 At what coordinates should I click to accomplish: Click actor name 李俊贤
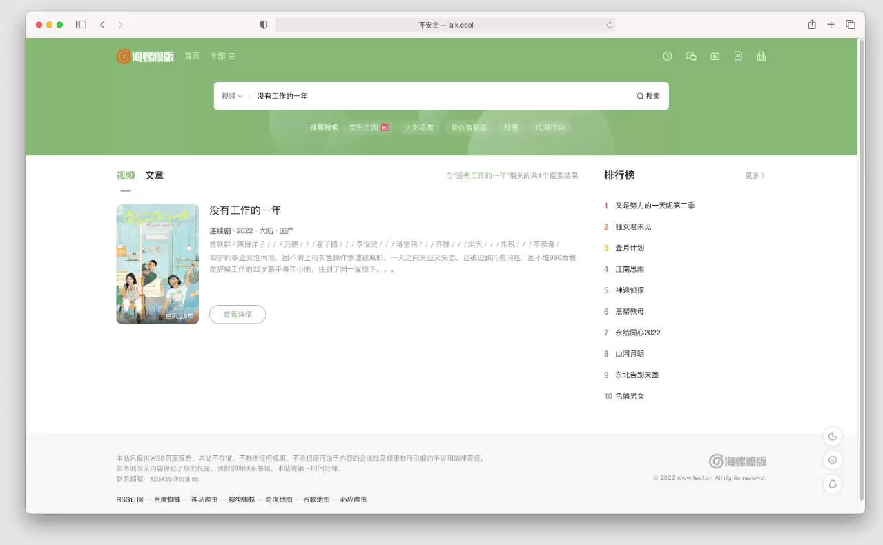pyautogui.click(x=367, y=244)
